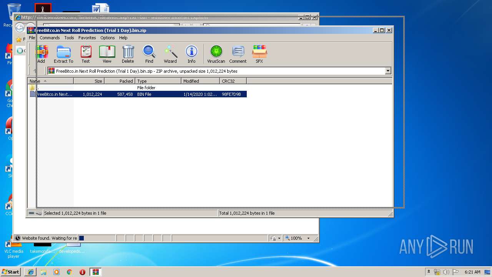Click the Extract To toolbar icon
Screen dimensions: 492x277
coord(63,54)
